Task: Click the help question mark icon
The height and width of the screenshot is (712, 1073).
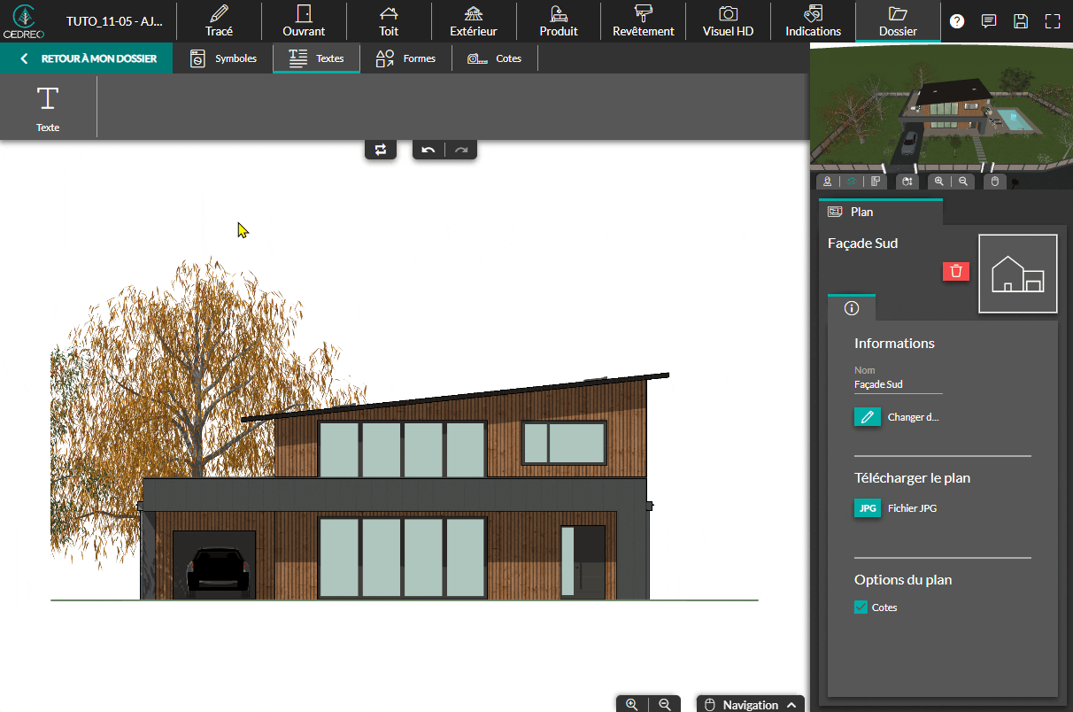Action: 957,21
